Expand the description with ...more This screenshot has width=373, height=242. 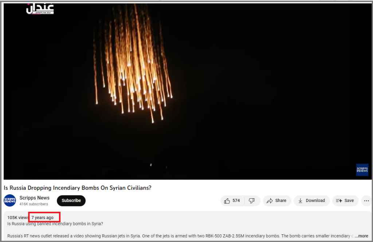[361, 236]
